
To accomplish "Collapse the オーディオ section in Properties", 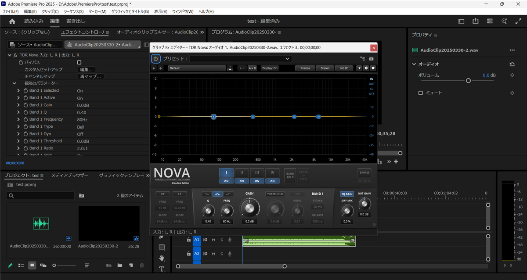I will (414, 64).
